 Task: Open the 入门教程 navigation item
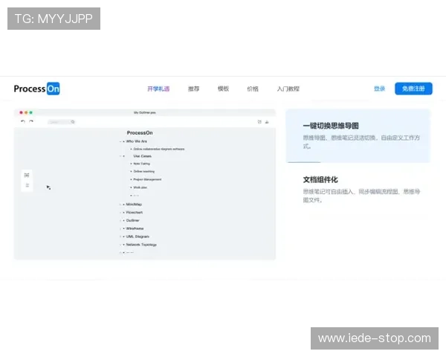pyautogui.click(x=288, y=89)
